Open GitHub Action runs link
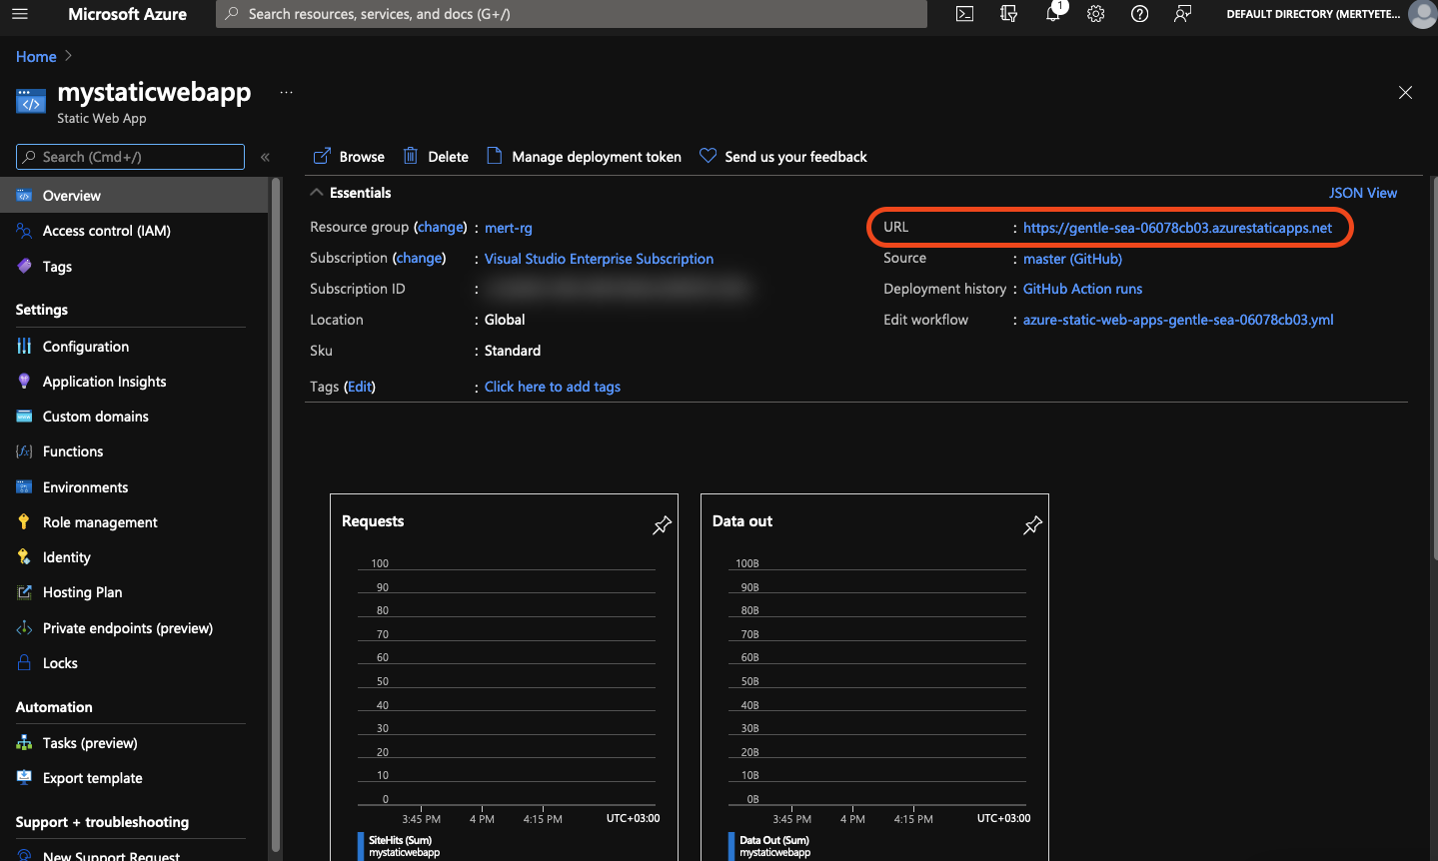Viewport: 1438px width, 861px height. [x=1082, y=289]
